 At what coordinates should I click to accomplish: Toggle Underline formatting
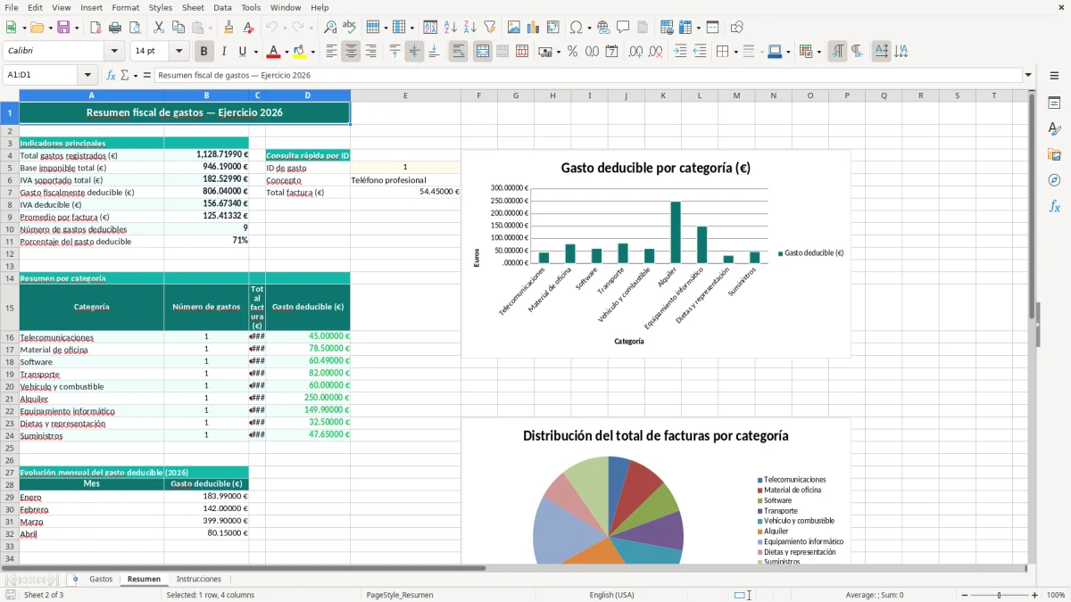[x=243, y=52]
